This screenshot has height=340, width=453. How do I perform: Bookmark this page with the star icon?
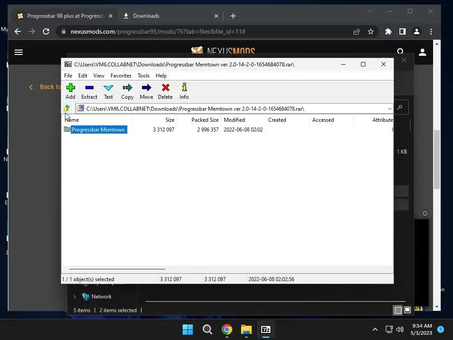pos(371,31)
